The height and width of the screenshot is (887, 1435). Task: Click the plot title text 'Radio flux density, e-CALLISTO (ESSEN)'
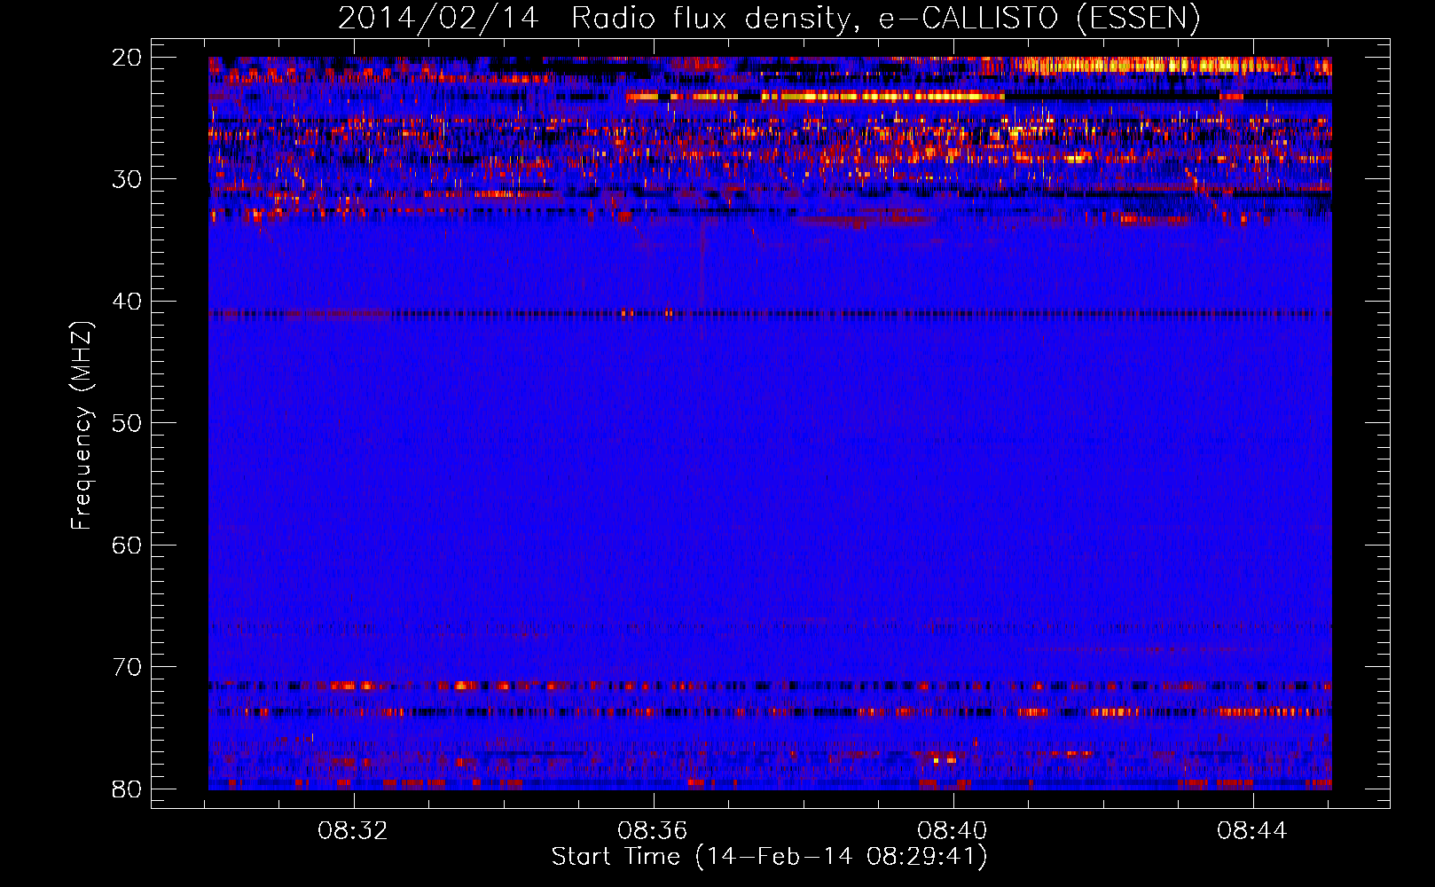885,18
